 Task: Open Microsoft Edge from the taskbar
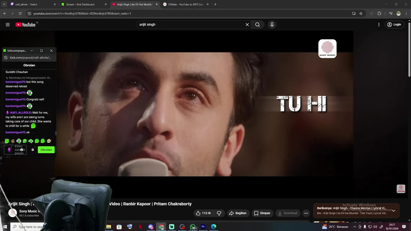(x=214, y=227)
